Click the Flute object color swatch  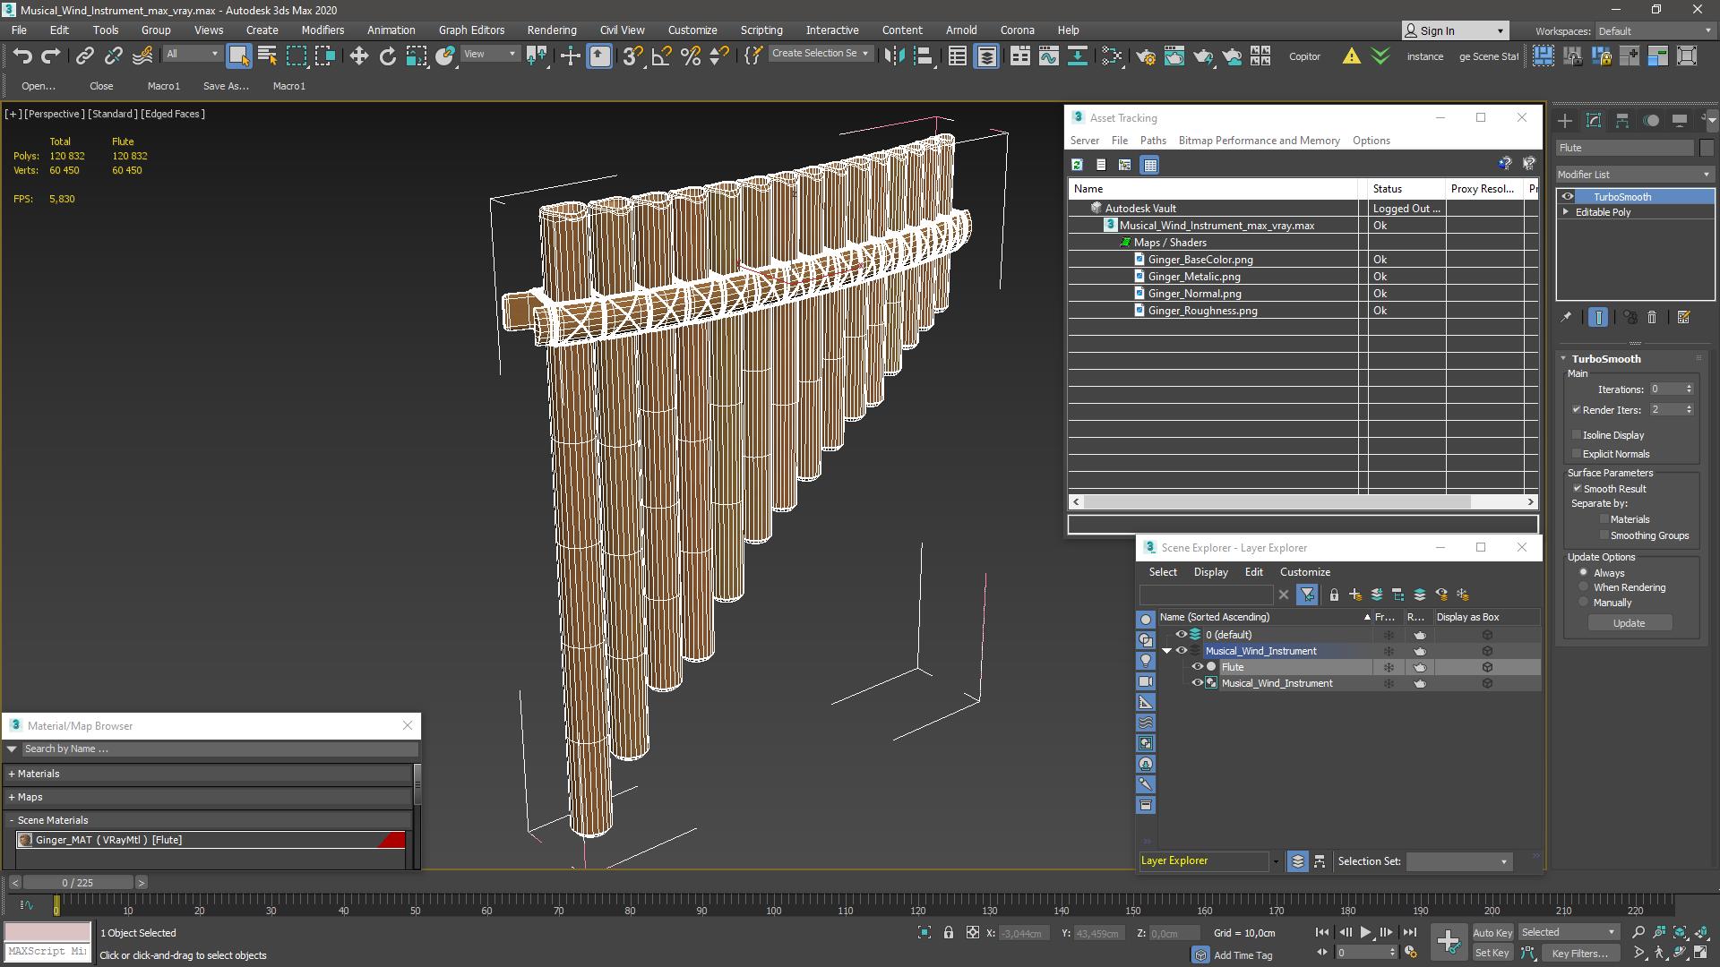1707,148
